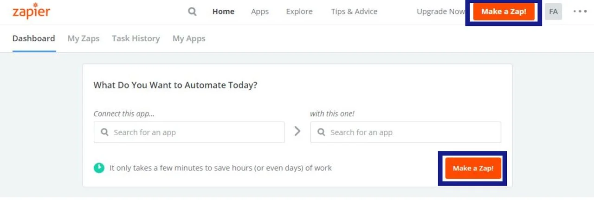The image size is (594, 200).
Task: Switch to the My Zaps tab
Action: click(x=84, y=38)
